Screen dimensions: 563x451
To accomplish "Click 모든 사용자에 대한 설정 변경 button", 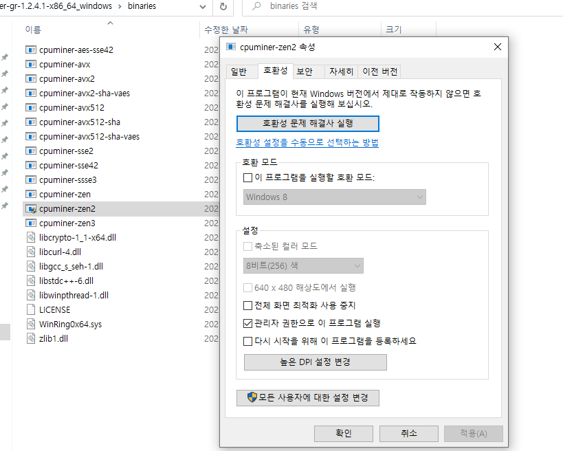I will click(308, 398).
